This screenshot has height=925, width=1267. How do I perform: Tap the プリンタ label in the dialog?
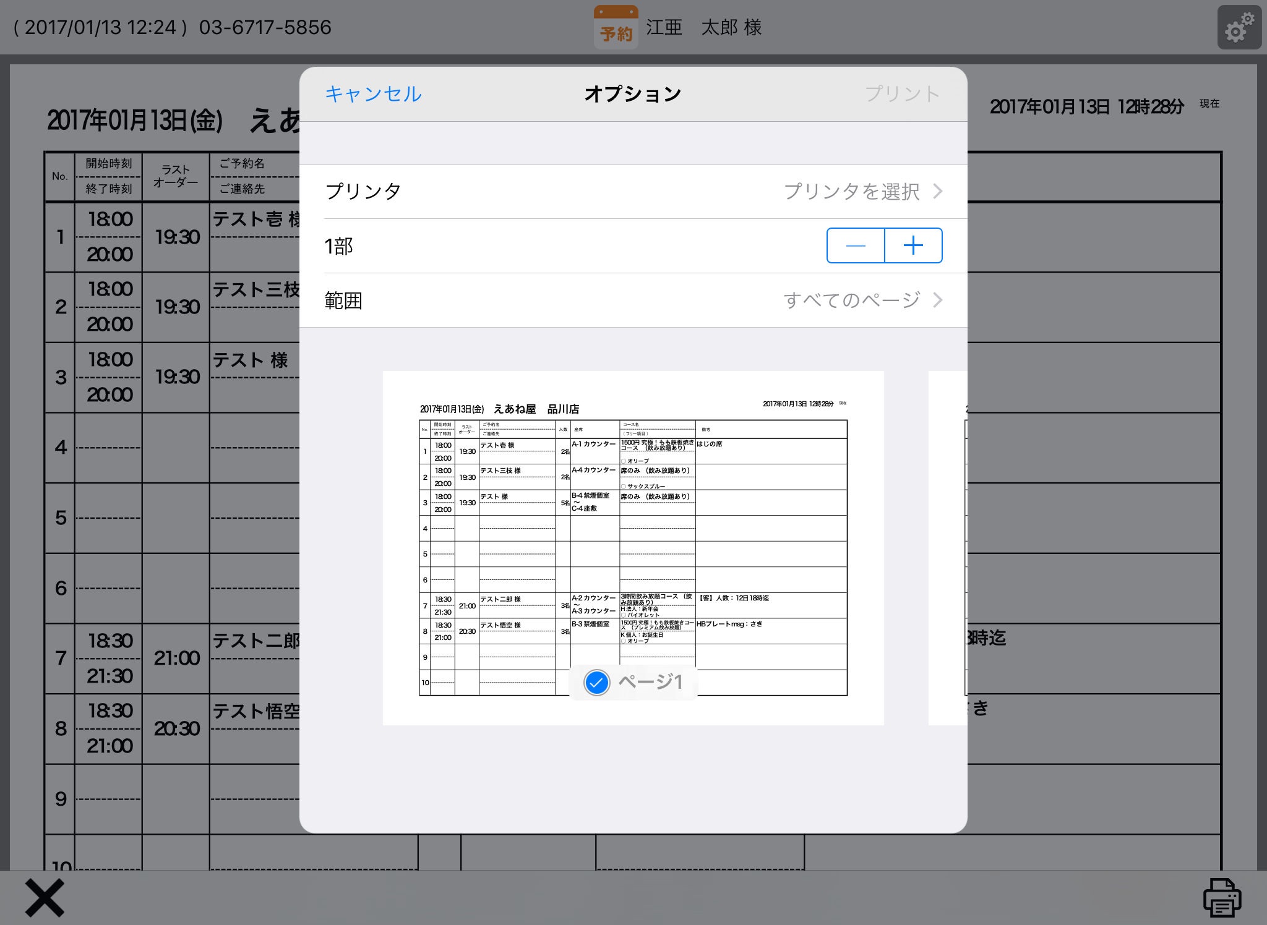coord(363,192)
